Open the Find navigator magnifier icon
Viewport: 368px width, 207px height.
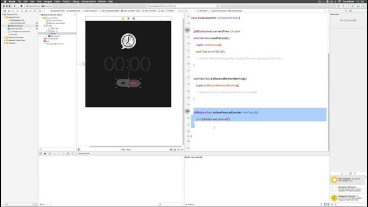(x=13, y=11)
